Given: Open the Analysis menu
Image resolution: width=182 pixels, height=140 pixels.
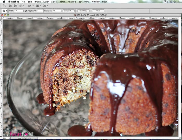Looking at the screenshot, I should 72,2.
